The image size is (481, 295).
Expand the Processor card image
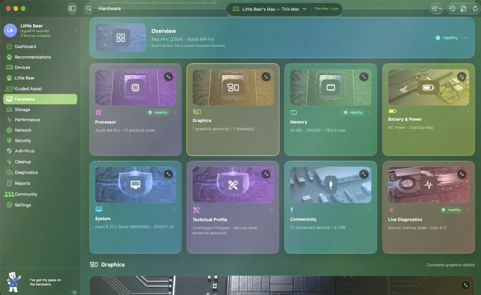point(168,77)
